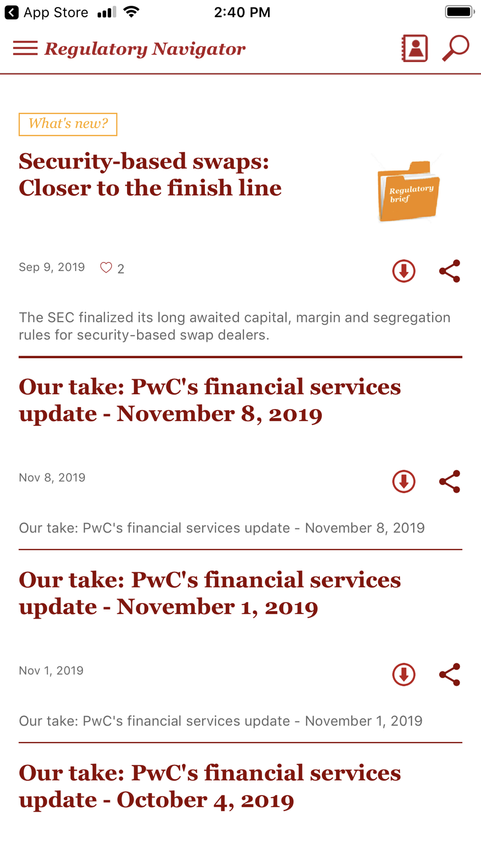
Task: Share the November 1, 2019 update
Action: 450,674
